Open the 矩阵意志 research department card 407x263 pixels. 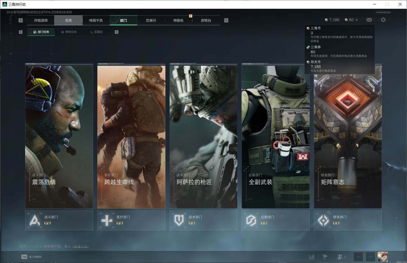point(348,136)
